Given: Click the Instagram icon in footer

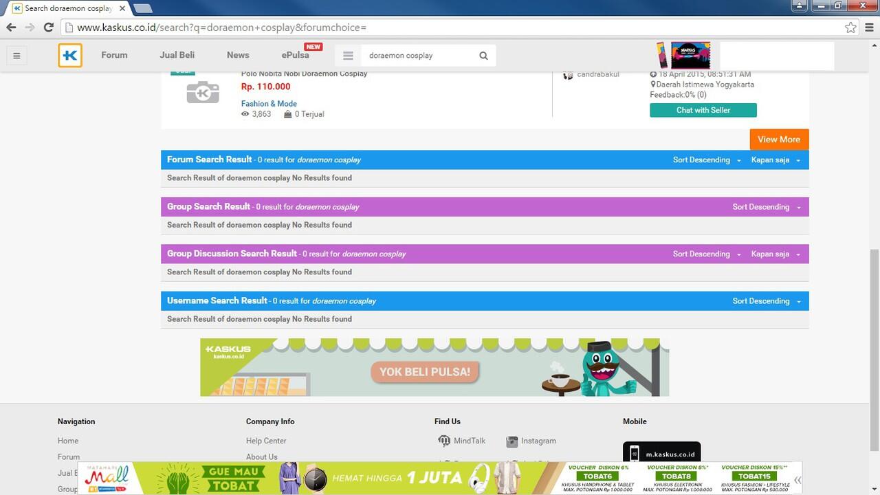Looking at the screenshot, I should click(511, 441).
